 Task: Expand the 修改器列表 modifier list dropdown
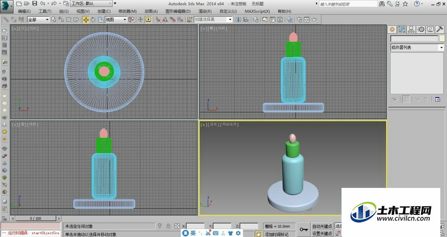(417, 47)
